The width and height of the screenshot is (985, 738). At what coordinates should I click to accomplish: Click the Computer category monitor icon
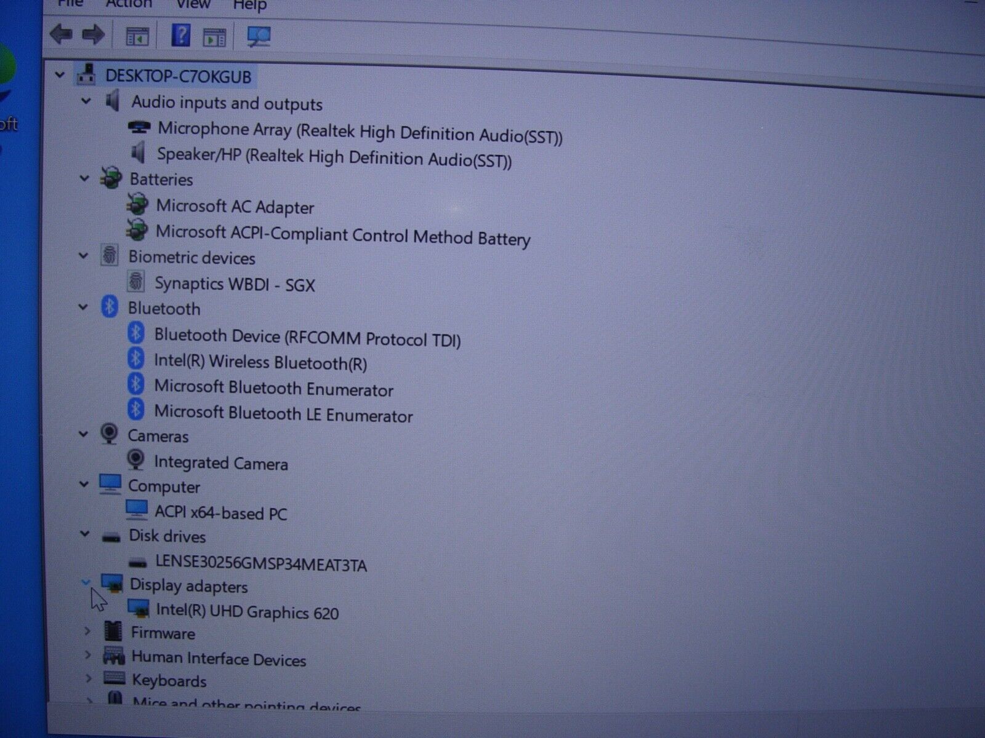[x=110, y=484]
